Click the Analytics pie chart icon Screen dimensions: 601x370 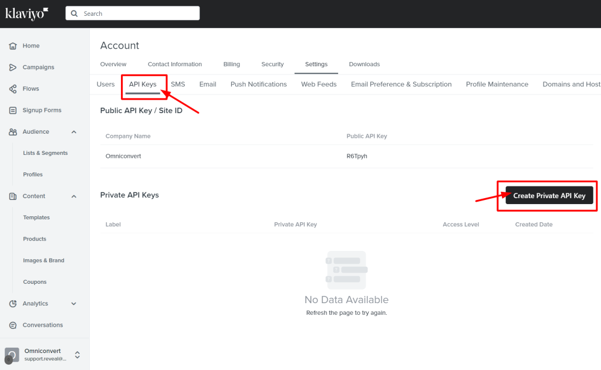pos(13,304)
